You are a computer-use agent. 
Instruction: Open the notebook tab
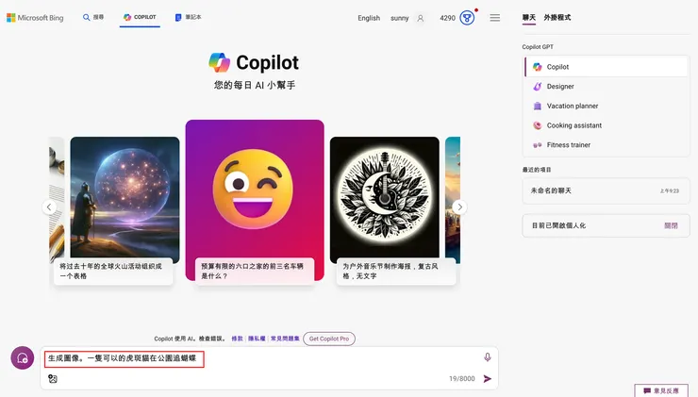[x=188, y=17]
